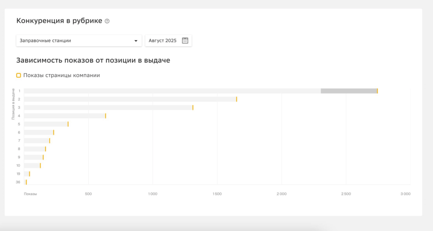Click the yellow marker on bar 6
This screenshot has height=231, width=433.
(54, 132)
